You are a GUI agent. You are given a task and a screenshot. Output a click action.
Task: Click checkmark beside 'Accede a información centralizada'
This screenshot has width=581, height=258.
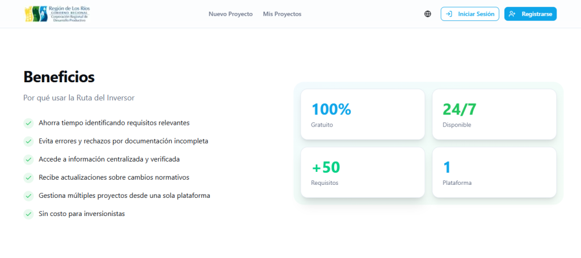click(x=28, y=159)
